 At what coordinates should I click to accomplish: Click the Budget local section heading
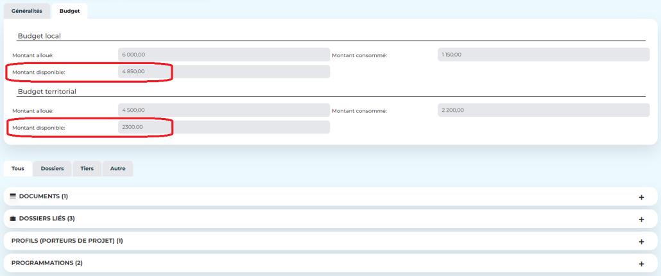pyautogui.click(x=39, y=36)
